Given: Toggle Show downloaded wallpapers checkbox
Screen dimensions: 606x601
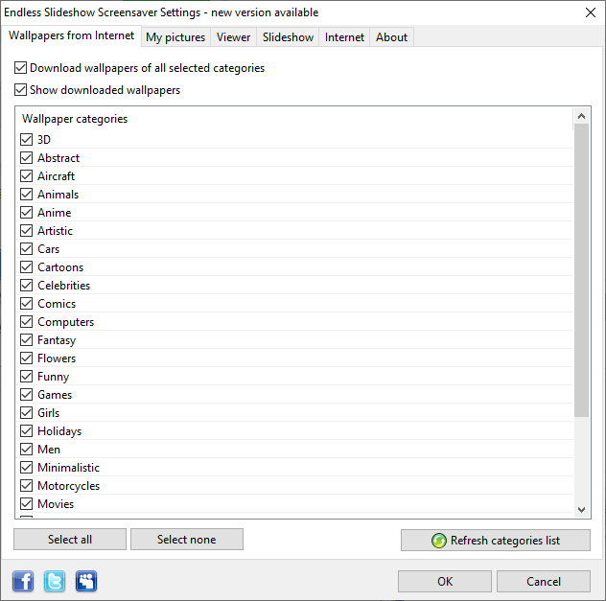Looking at the screenshot, I should click(x=20, y=89).
